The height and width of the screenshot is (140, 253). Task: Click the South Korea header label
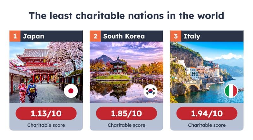point(124,36)
